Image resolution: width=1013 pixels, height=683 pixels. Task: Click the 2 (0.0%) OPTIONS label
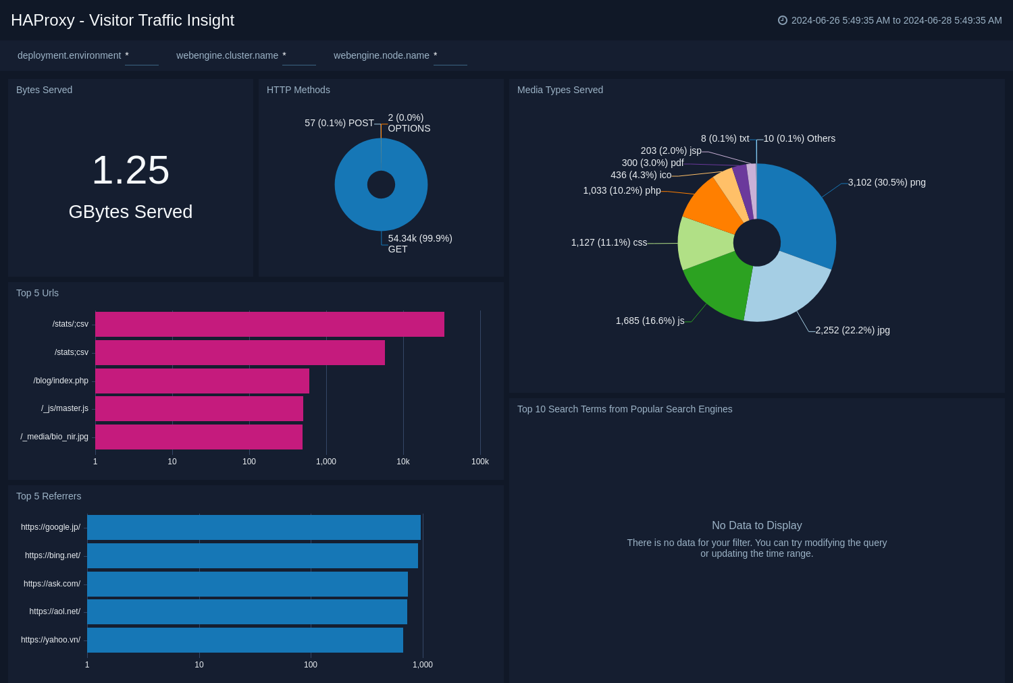click(x=409, y=123)
